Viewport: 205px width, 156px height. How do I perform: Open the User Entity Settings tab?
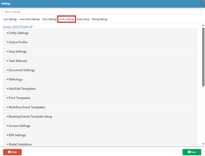(30, 19)
